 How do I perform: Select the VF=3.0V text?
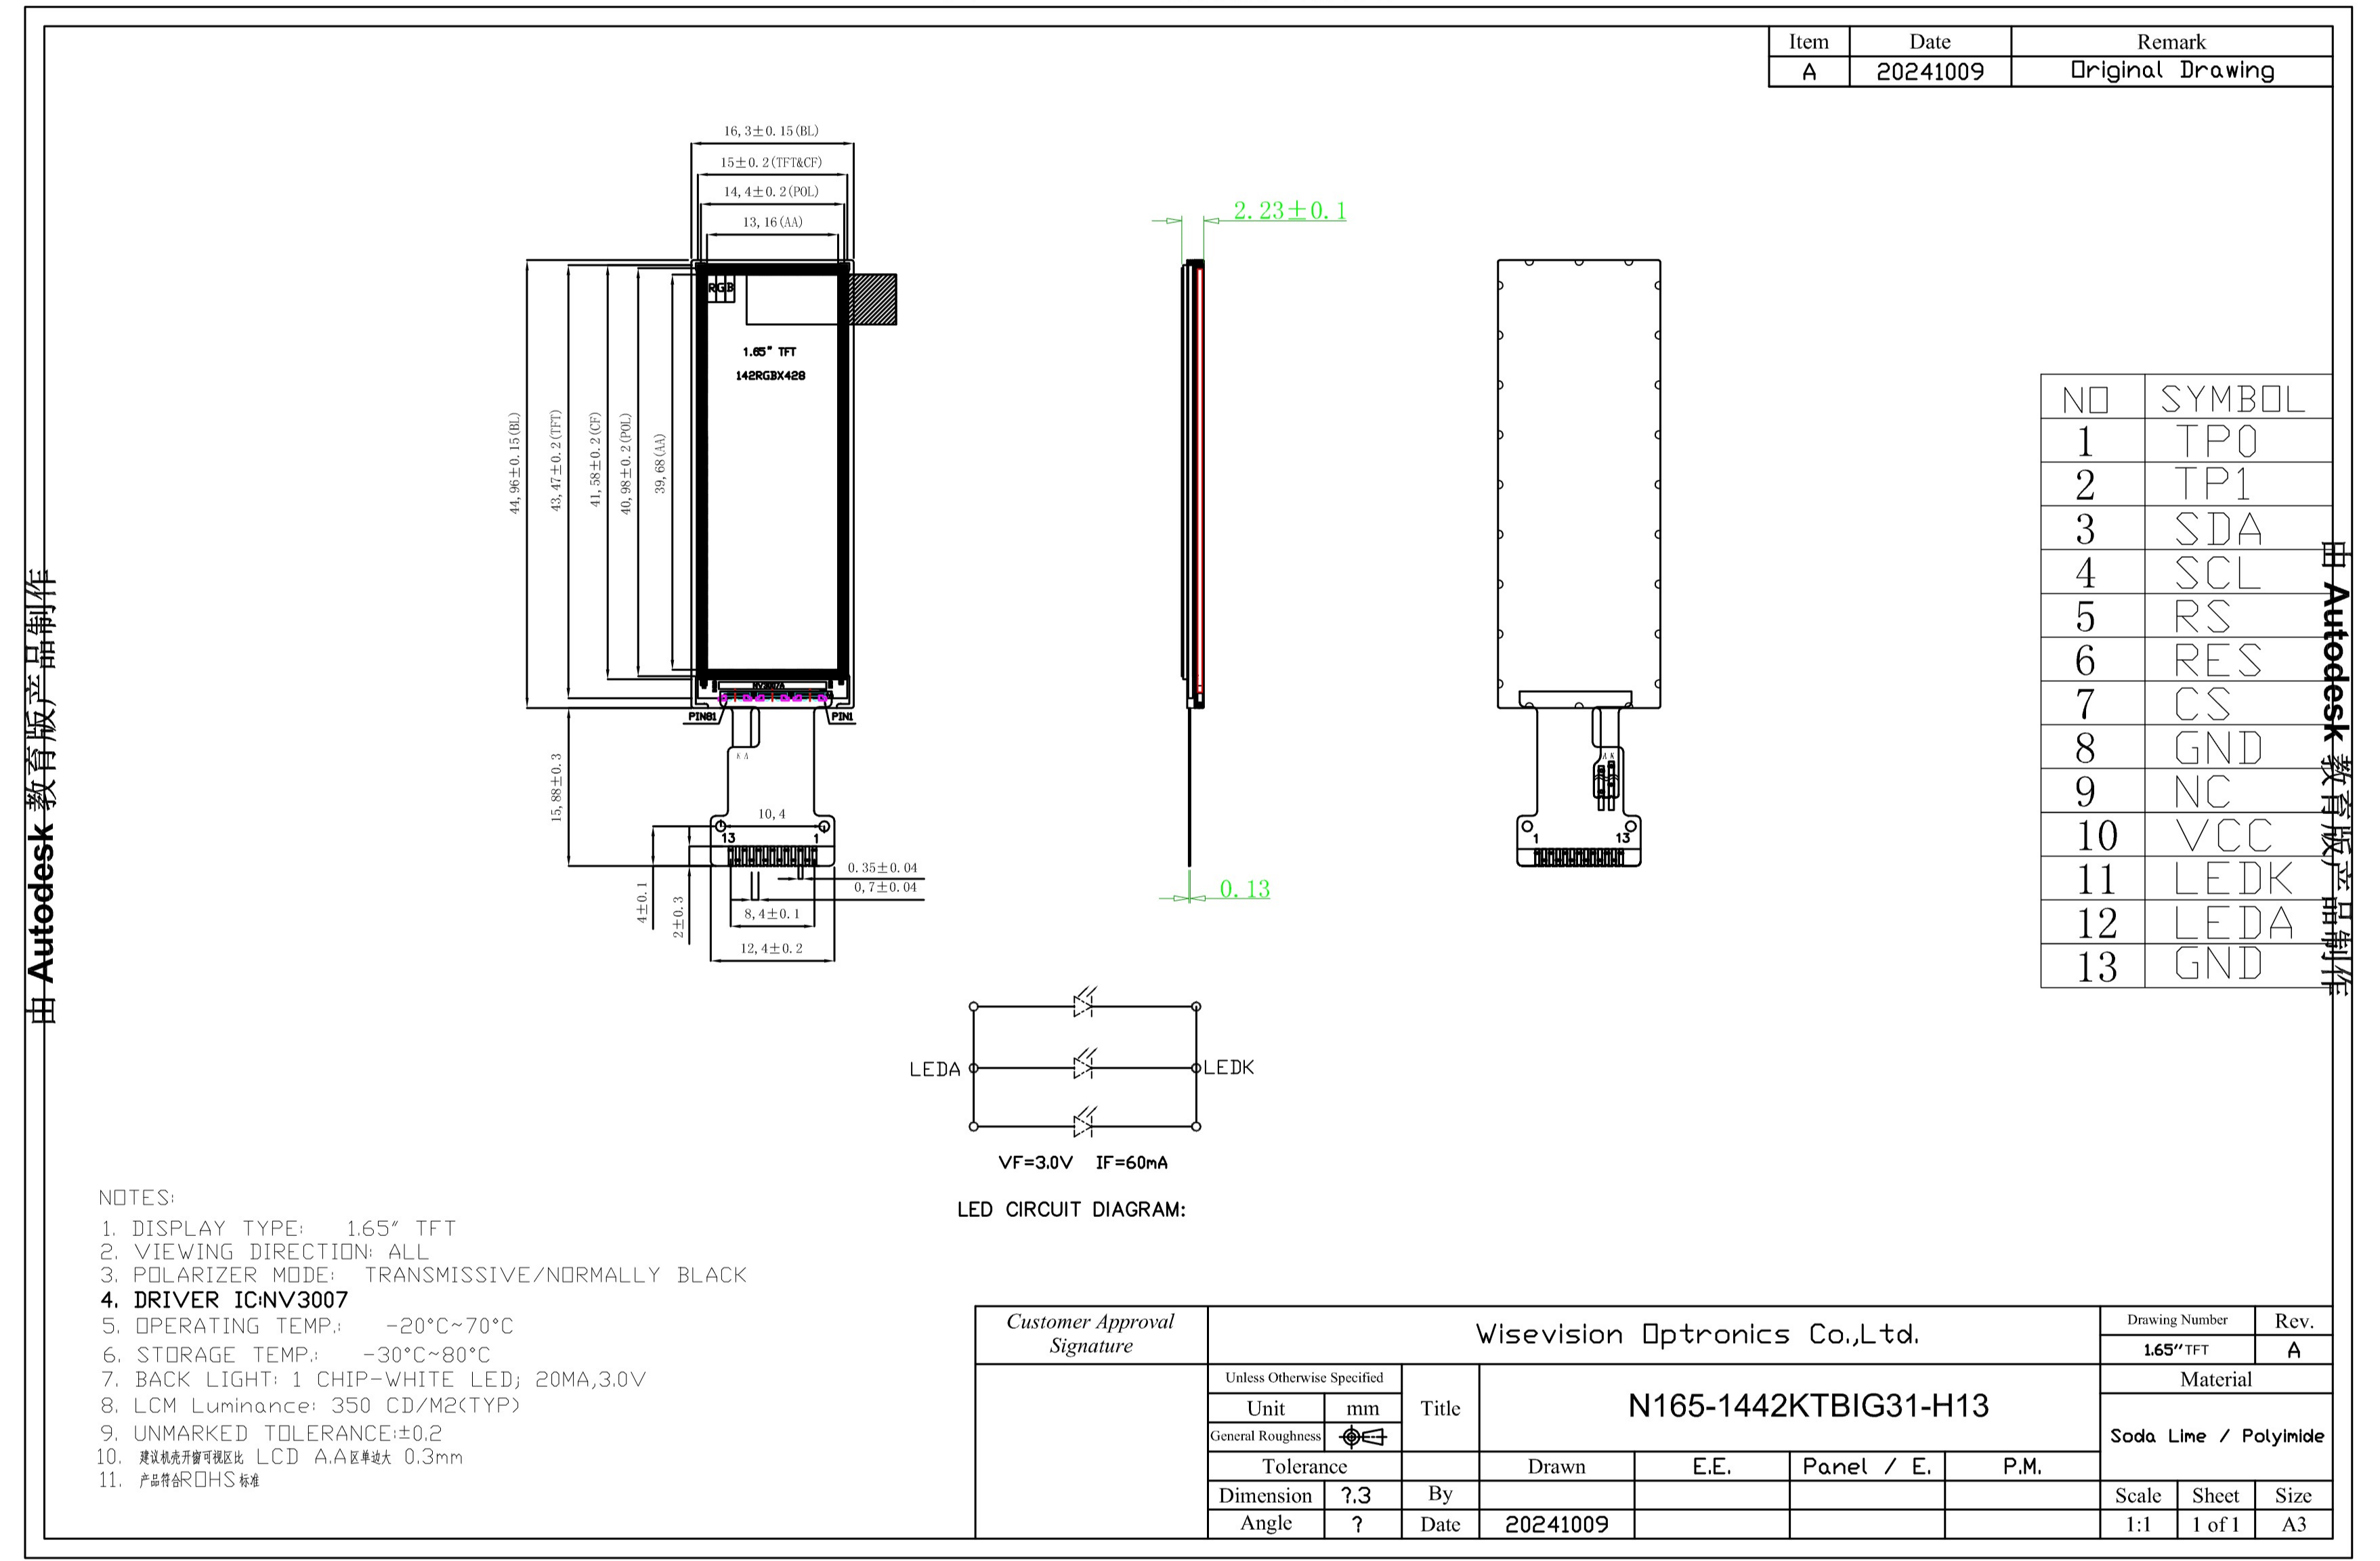[x=1035, y=1162]
